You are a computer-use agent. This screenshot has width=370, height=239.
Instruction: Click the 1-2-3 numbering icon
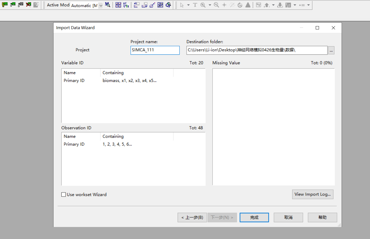pos(288,5)
